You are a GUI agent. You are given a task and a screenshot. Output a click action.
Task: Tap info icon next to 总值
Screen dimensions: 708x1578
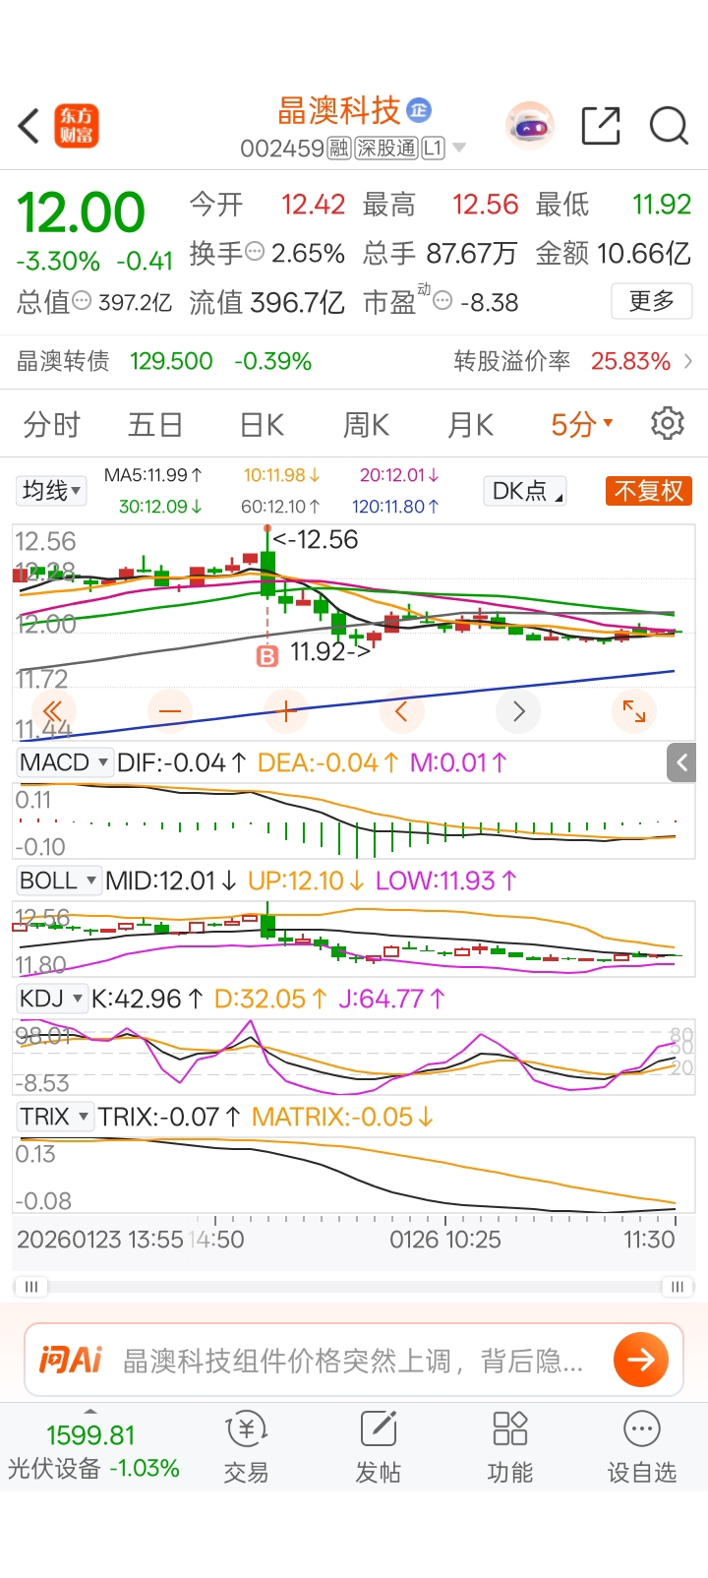click(83, 300)
